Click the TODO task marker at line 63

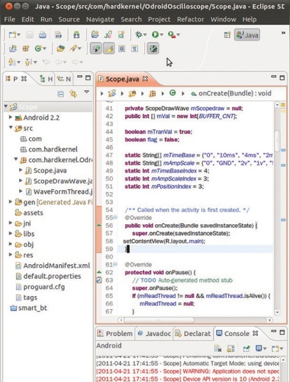[x=99, y=280]
